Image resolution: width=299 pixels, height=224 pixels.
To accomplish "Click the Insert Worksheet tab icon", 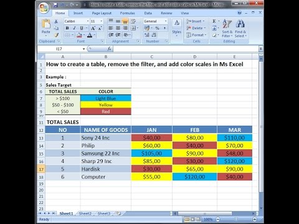I will [119, 213].
